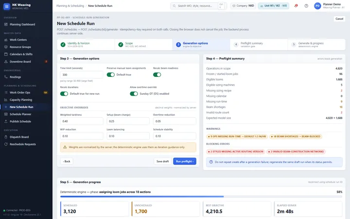Toggle Recalc durations switch

[x=64, y=93]
